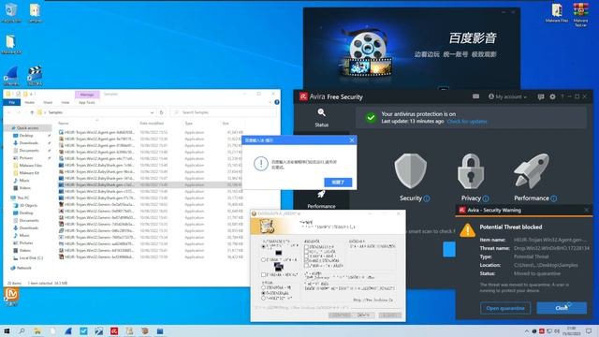Click the Privacy padlock icon in Avira

(471, 171)
